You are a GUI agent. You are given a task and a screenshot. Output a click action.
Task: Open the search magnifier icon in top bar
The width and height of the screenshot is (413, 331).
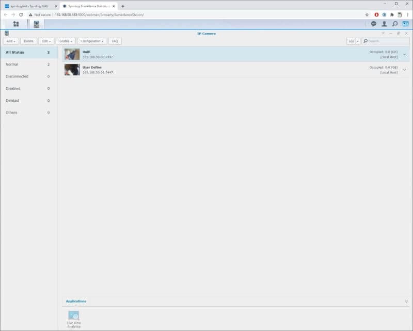point(395,23)
